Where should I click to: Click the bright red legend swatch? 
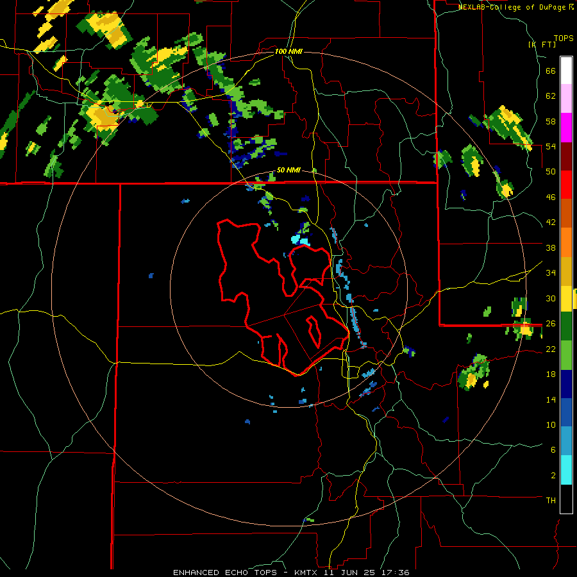(x=566, y=185)
